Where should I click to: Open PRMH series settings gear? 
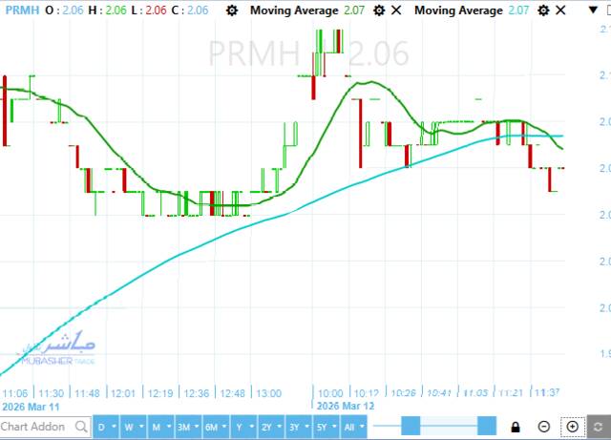(234, 10)
